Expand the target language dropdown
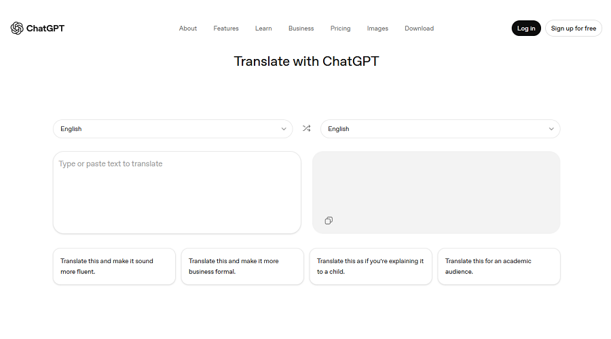 click(440, 129)
